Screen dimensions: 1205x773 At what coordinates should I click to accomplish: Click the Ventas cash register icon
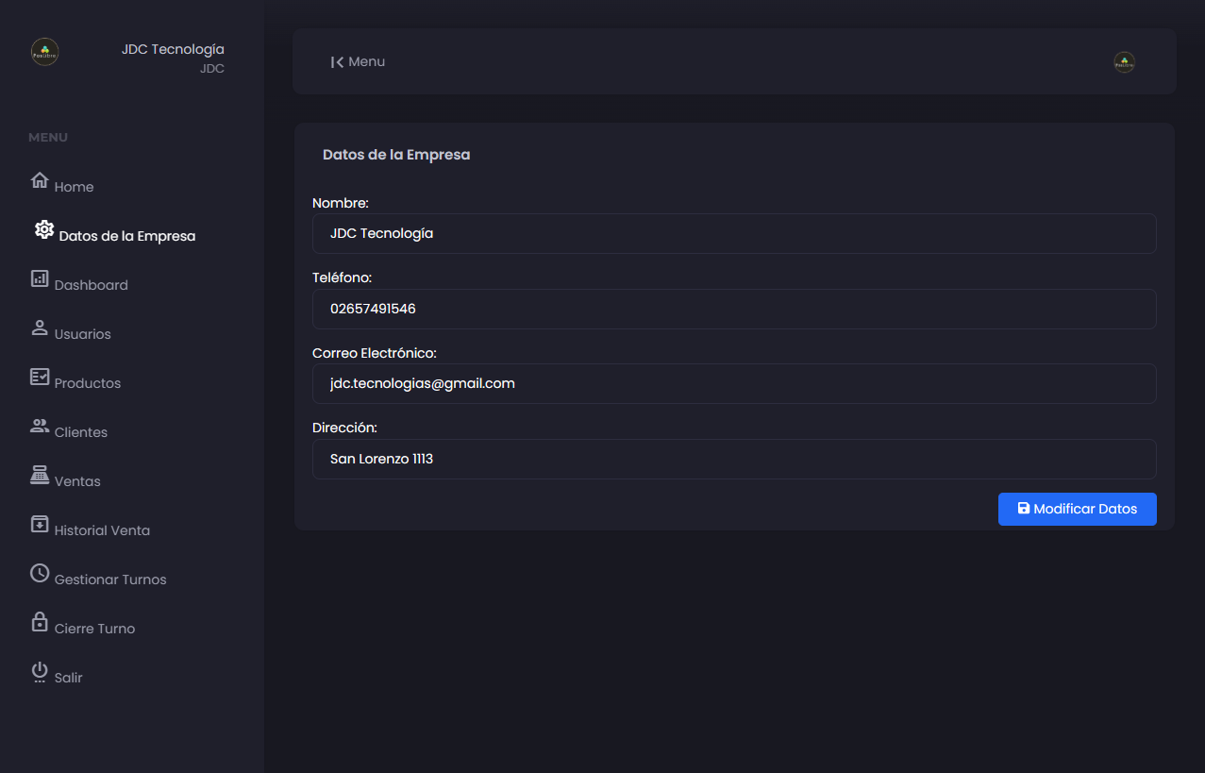40,475
